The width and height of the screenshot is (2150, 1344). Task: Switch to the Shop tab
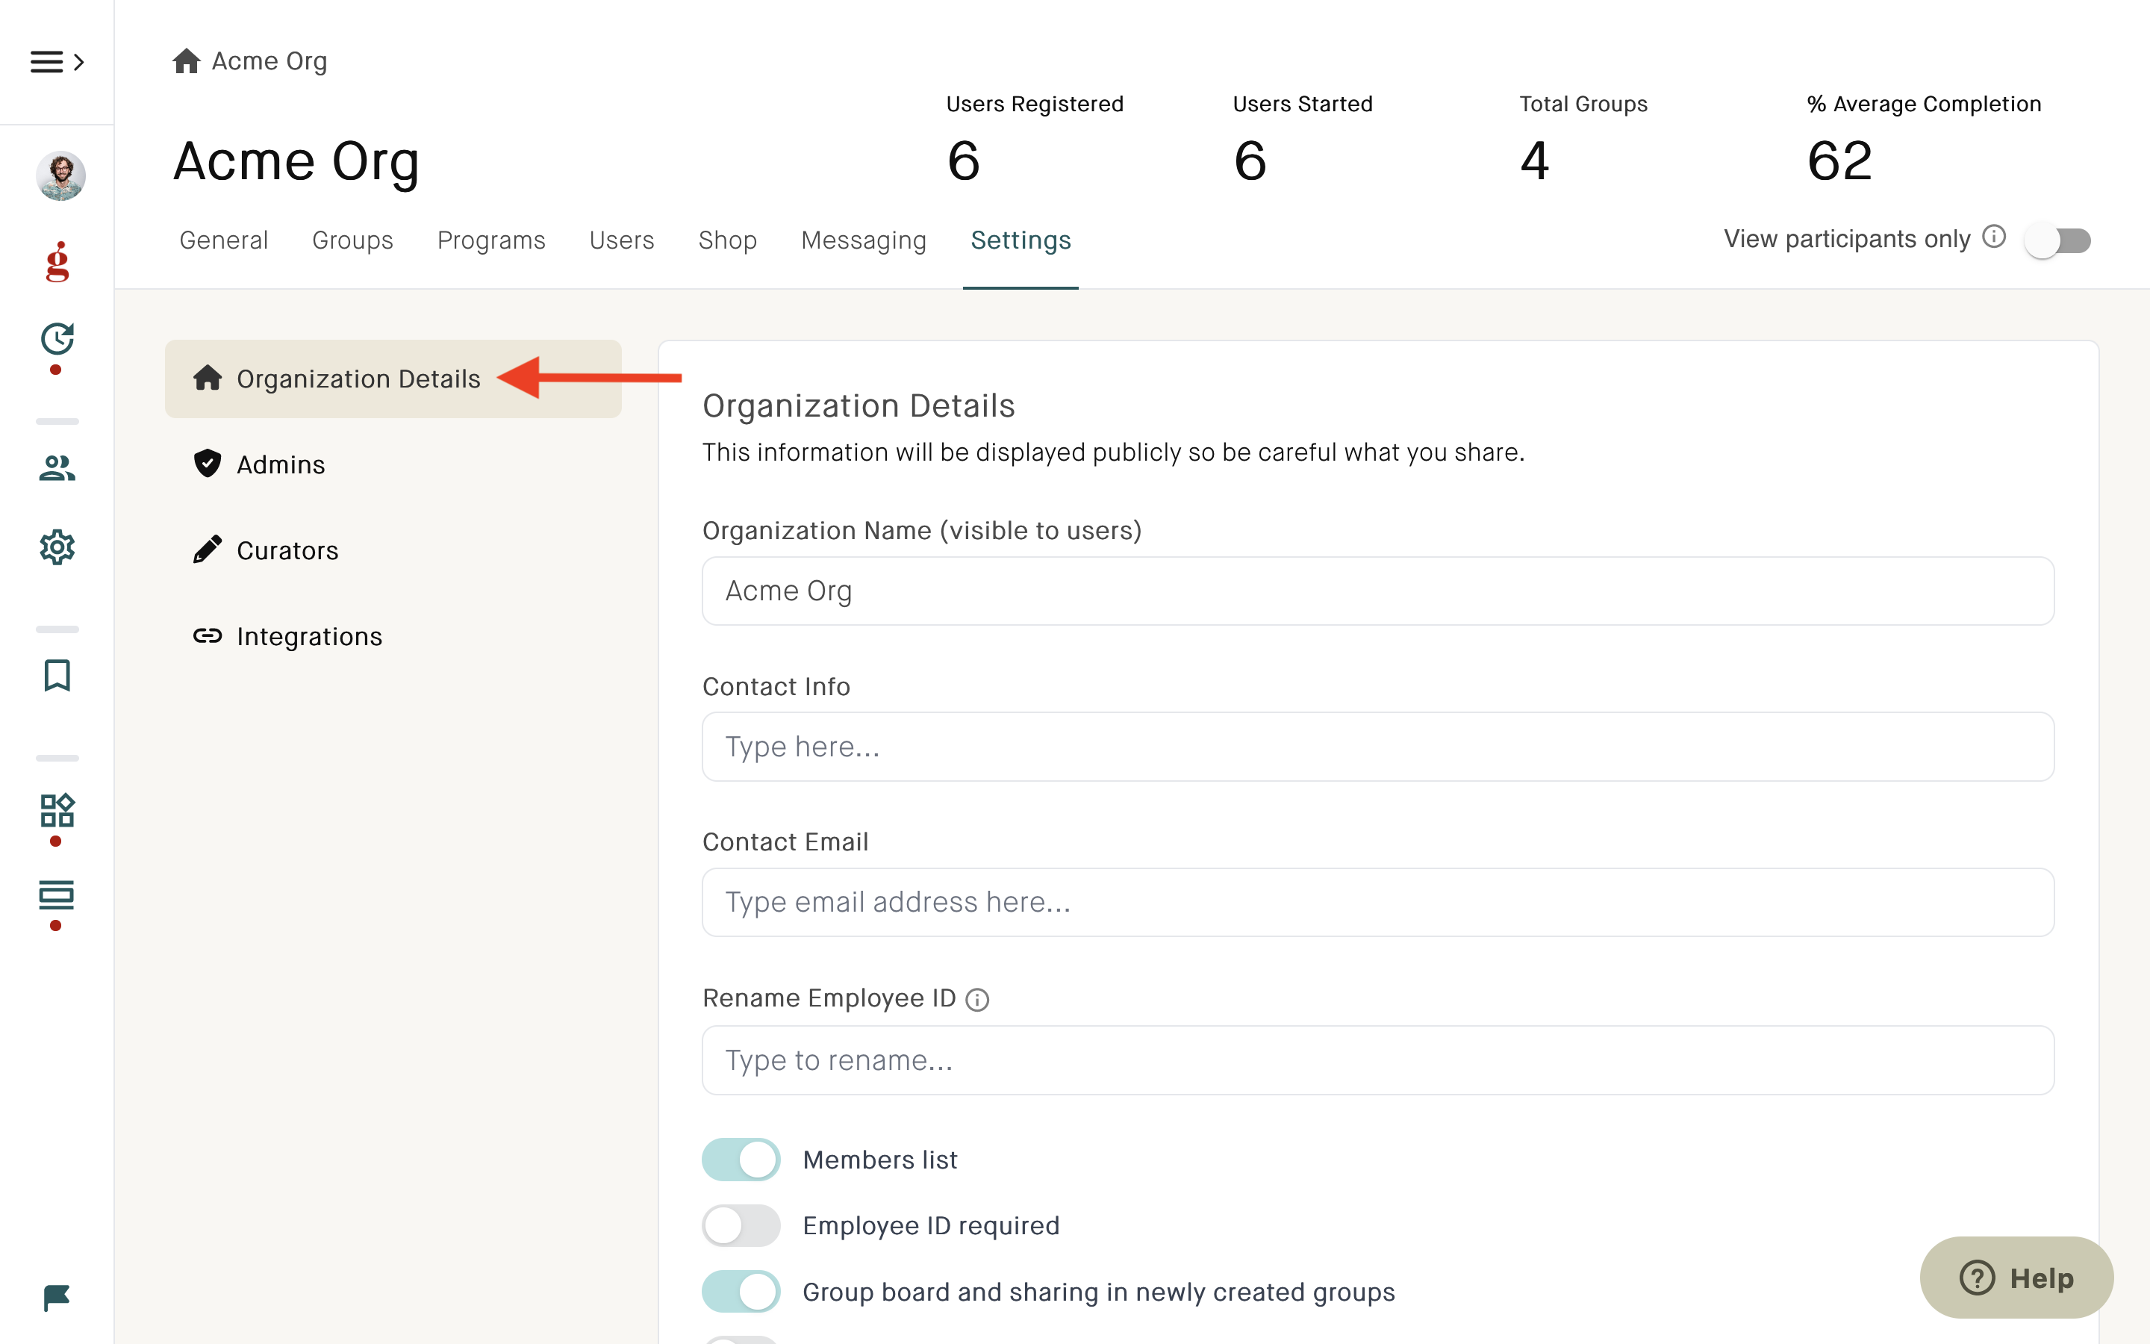(x=728, y=240)
